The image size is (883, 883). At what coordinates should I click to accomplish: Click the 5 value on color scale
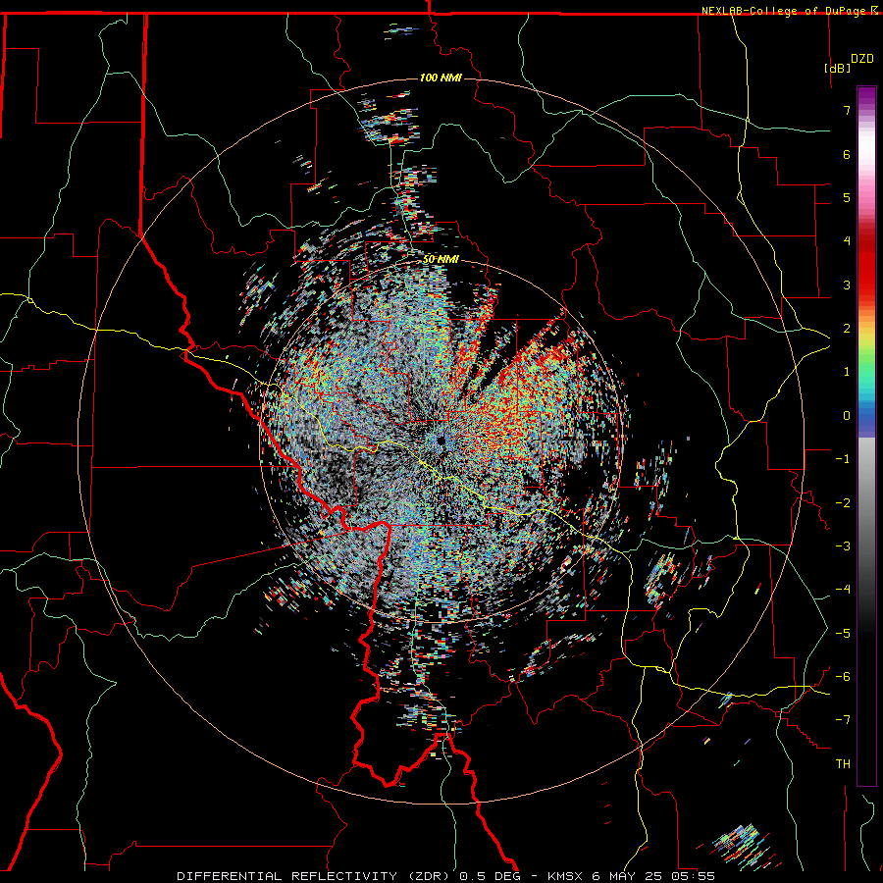click(x=847, y=197)
